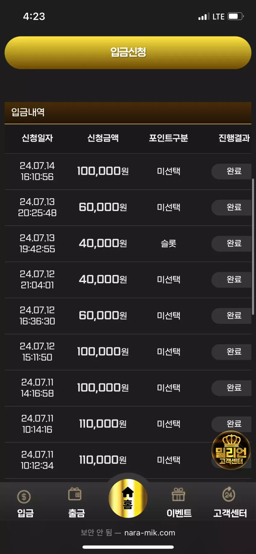Tap the battery icon in status bar

pyautogui.click(x=236, y=16)
